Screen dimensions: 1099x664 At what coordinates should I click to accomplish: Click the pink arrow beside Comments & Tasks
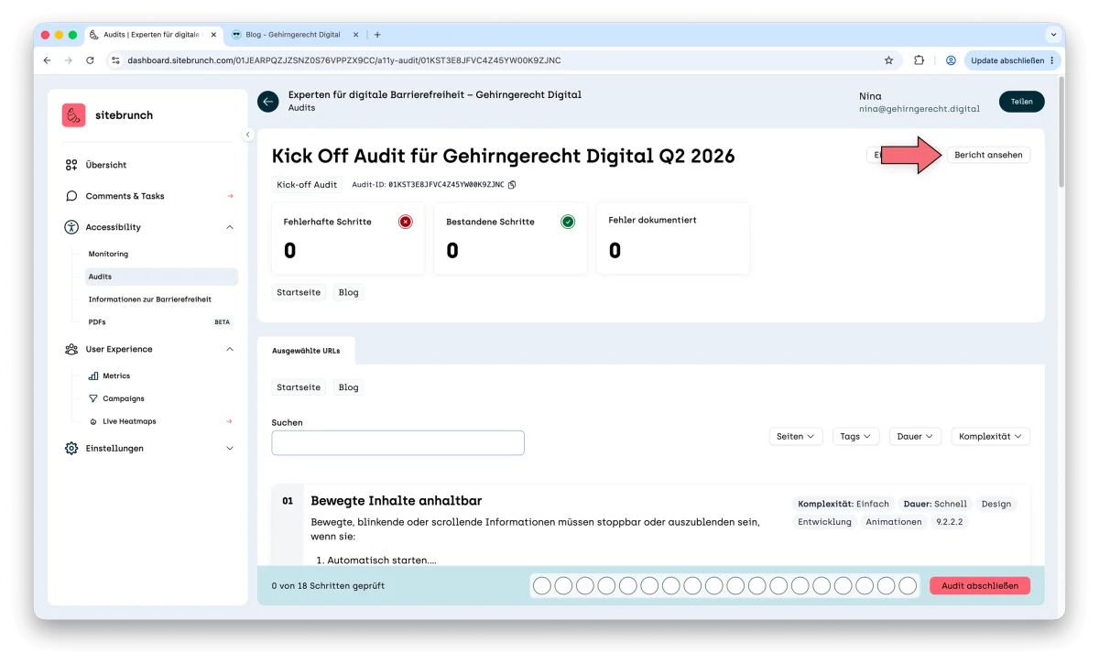click(230, 196)
